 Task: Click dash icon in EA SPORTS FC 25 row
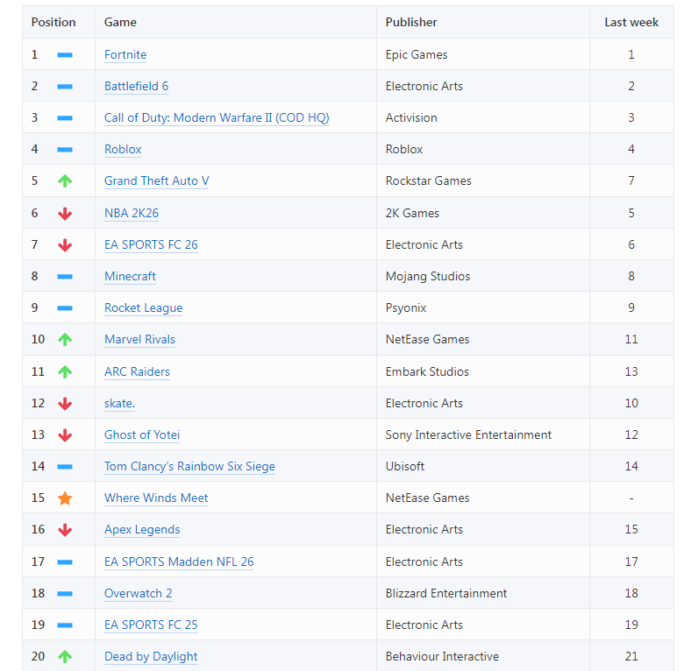click(x=65, y=625)
